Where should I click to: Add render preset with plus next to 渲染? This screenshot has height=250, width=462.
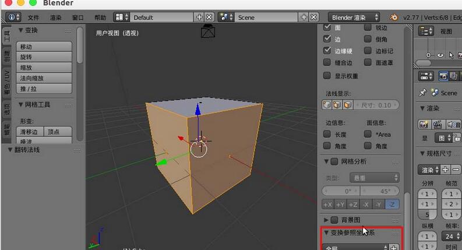pos(445,170)
